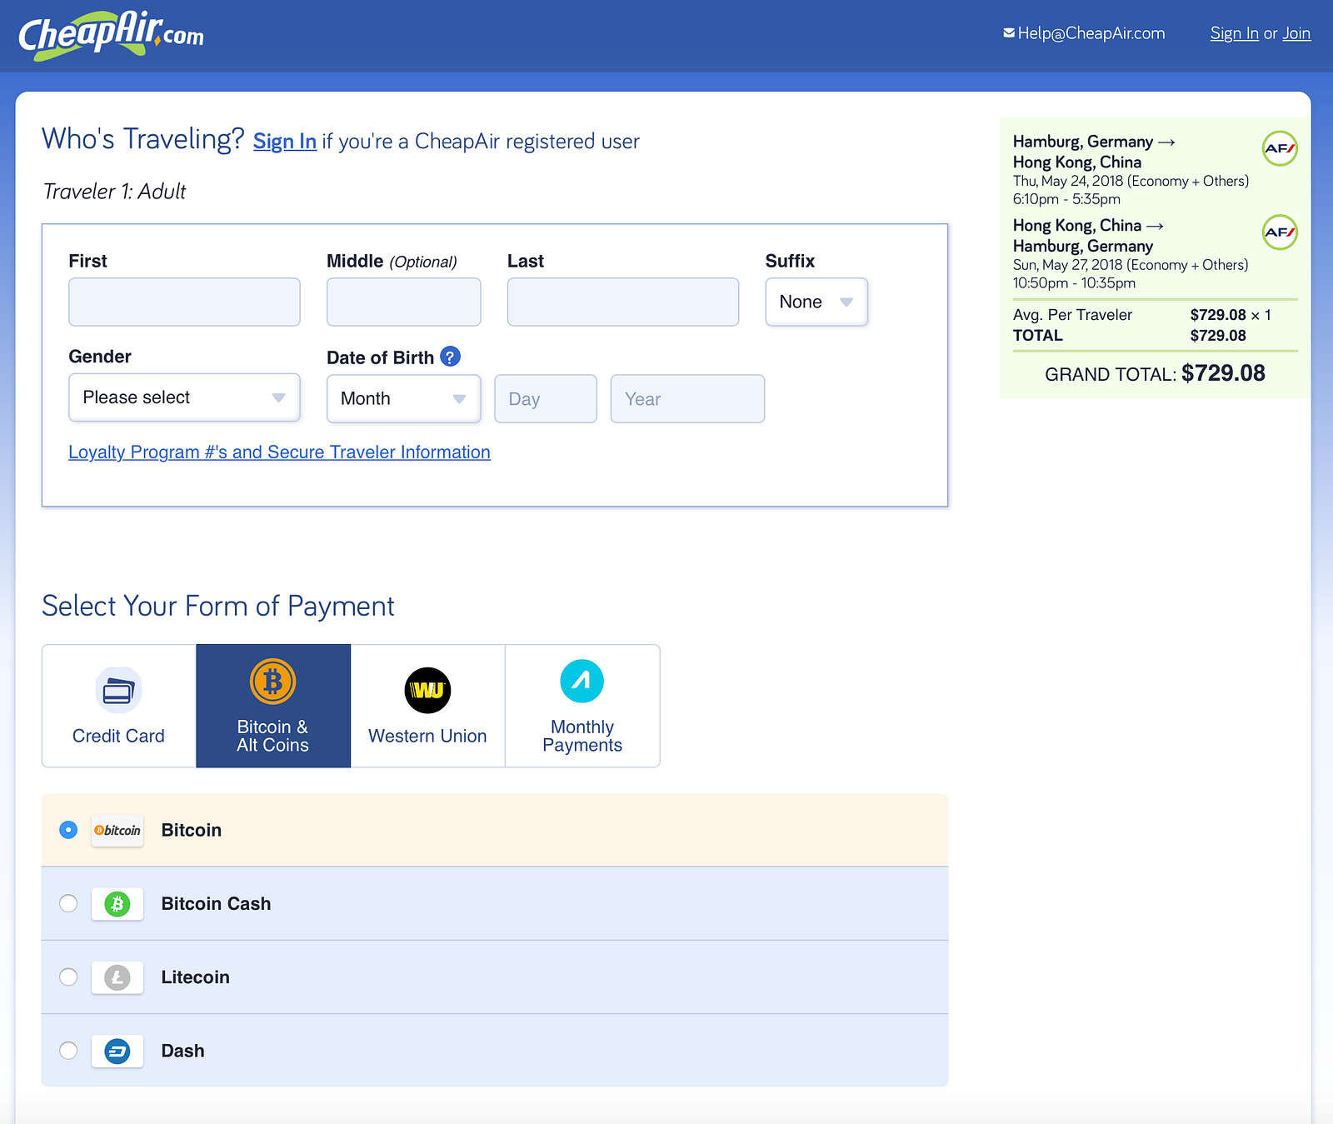Click the grey Litecoin logo

click(117, 977)
